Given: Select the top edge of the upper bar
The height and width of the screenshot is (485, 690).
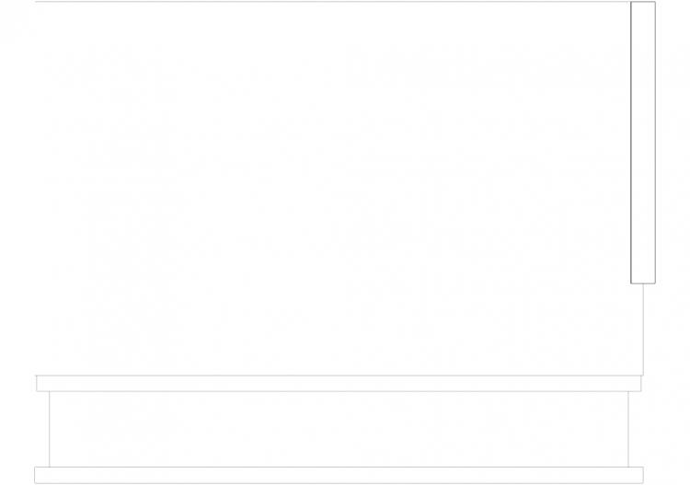Looking at the screenshot, I should pyautogui.click(x=339, y=375).
